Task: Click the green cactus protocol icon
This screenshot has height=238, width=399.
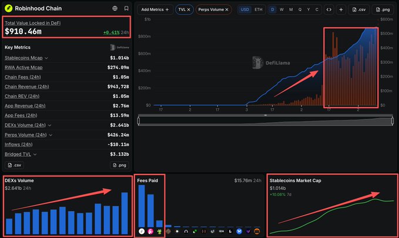Action: [x=159, y=231]
